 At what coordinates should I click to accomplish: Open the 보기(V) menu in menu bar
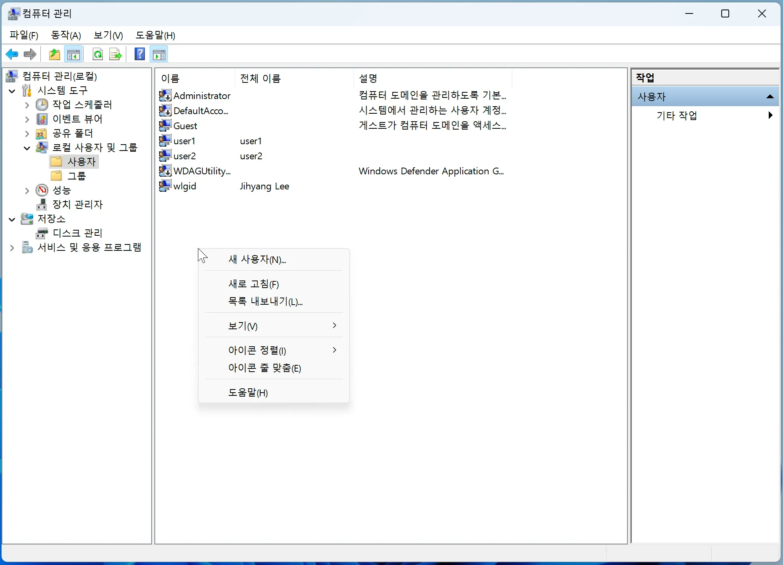tap(108, 35)
